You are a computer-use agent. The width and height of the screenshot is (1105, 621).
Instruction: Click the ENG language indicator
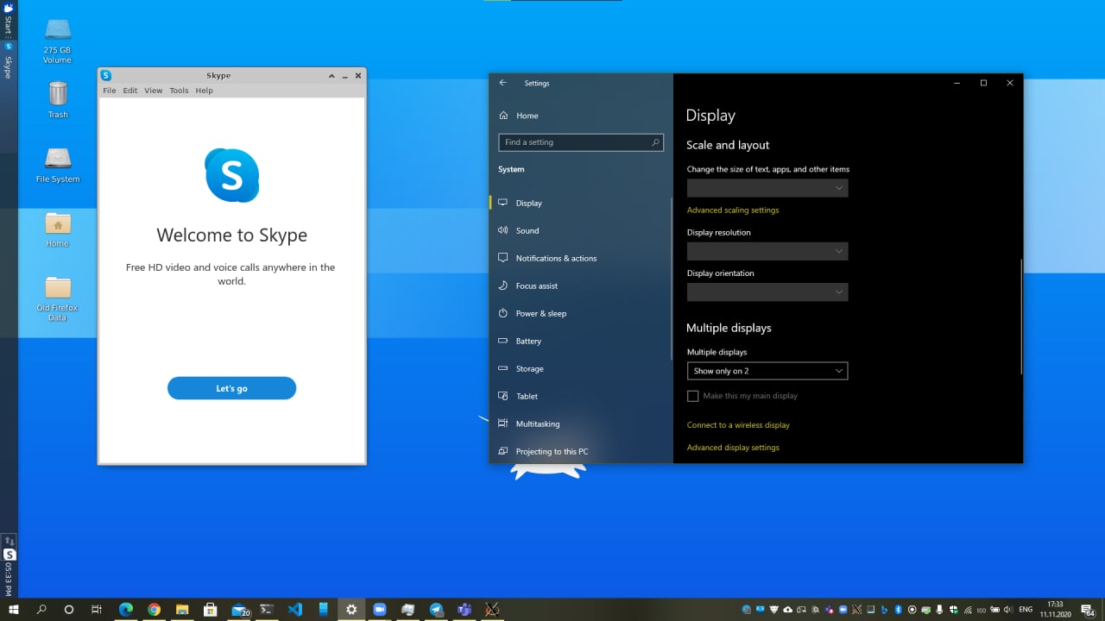[x=1026, y=610]
